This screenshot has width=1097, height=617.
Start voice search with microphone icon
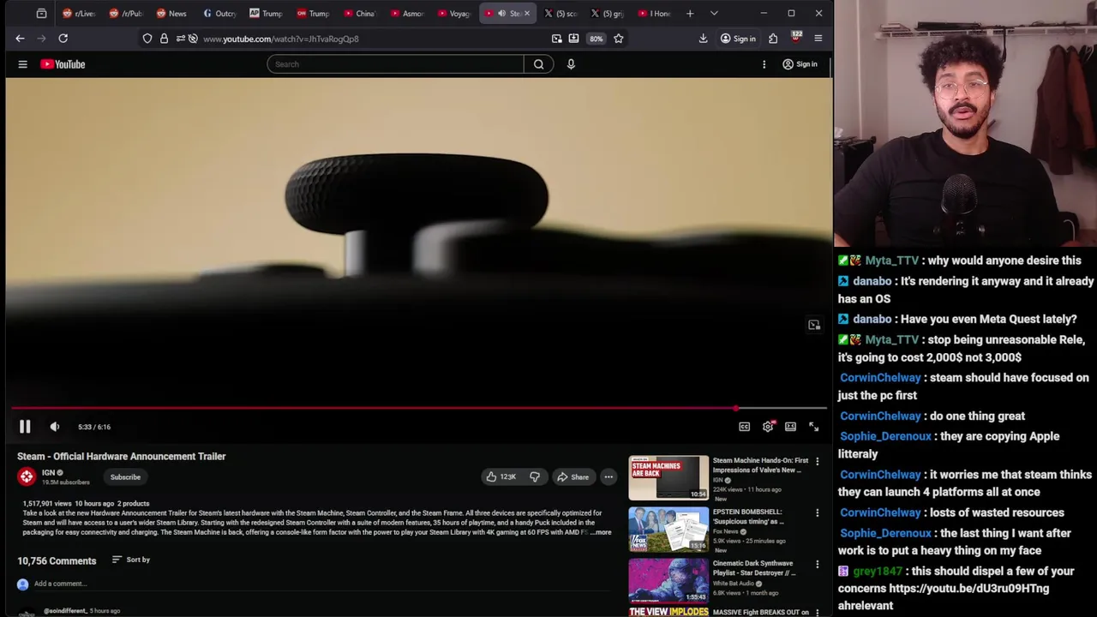click(x=571, y=64)
